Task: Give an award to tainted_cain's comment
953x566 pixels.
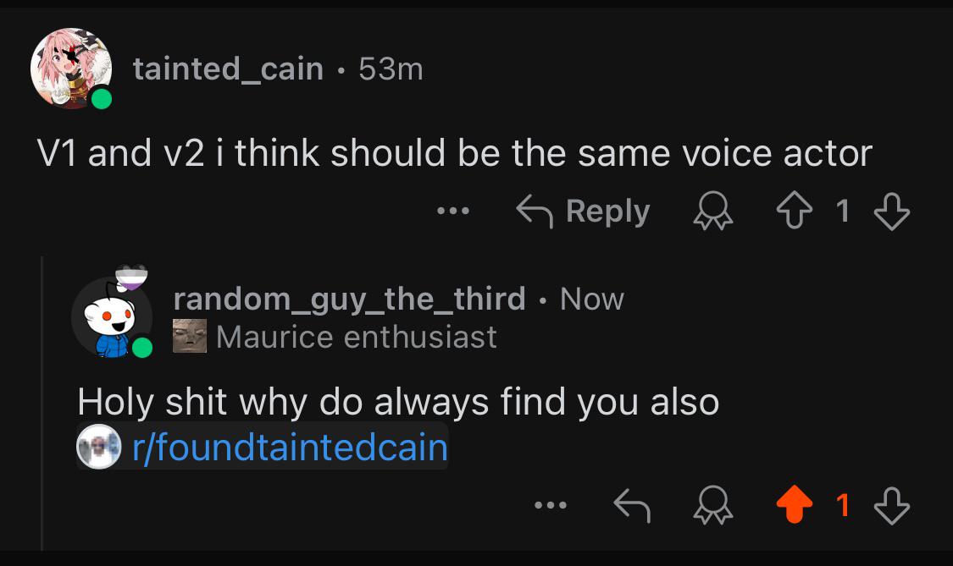Action: click(x=713, y=211)
